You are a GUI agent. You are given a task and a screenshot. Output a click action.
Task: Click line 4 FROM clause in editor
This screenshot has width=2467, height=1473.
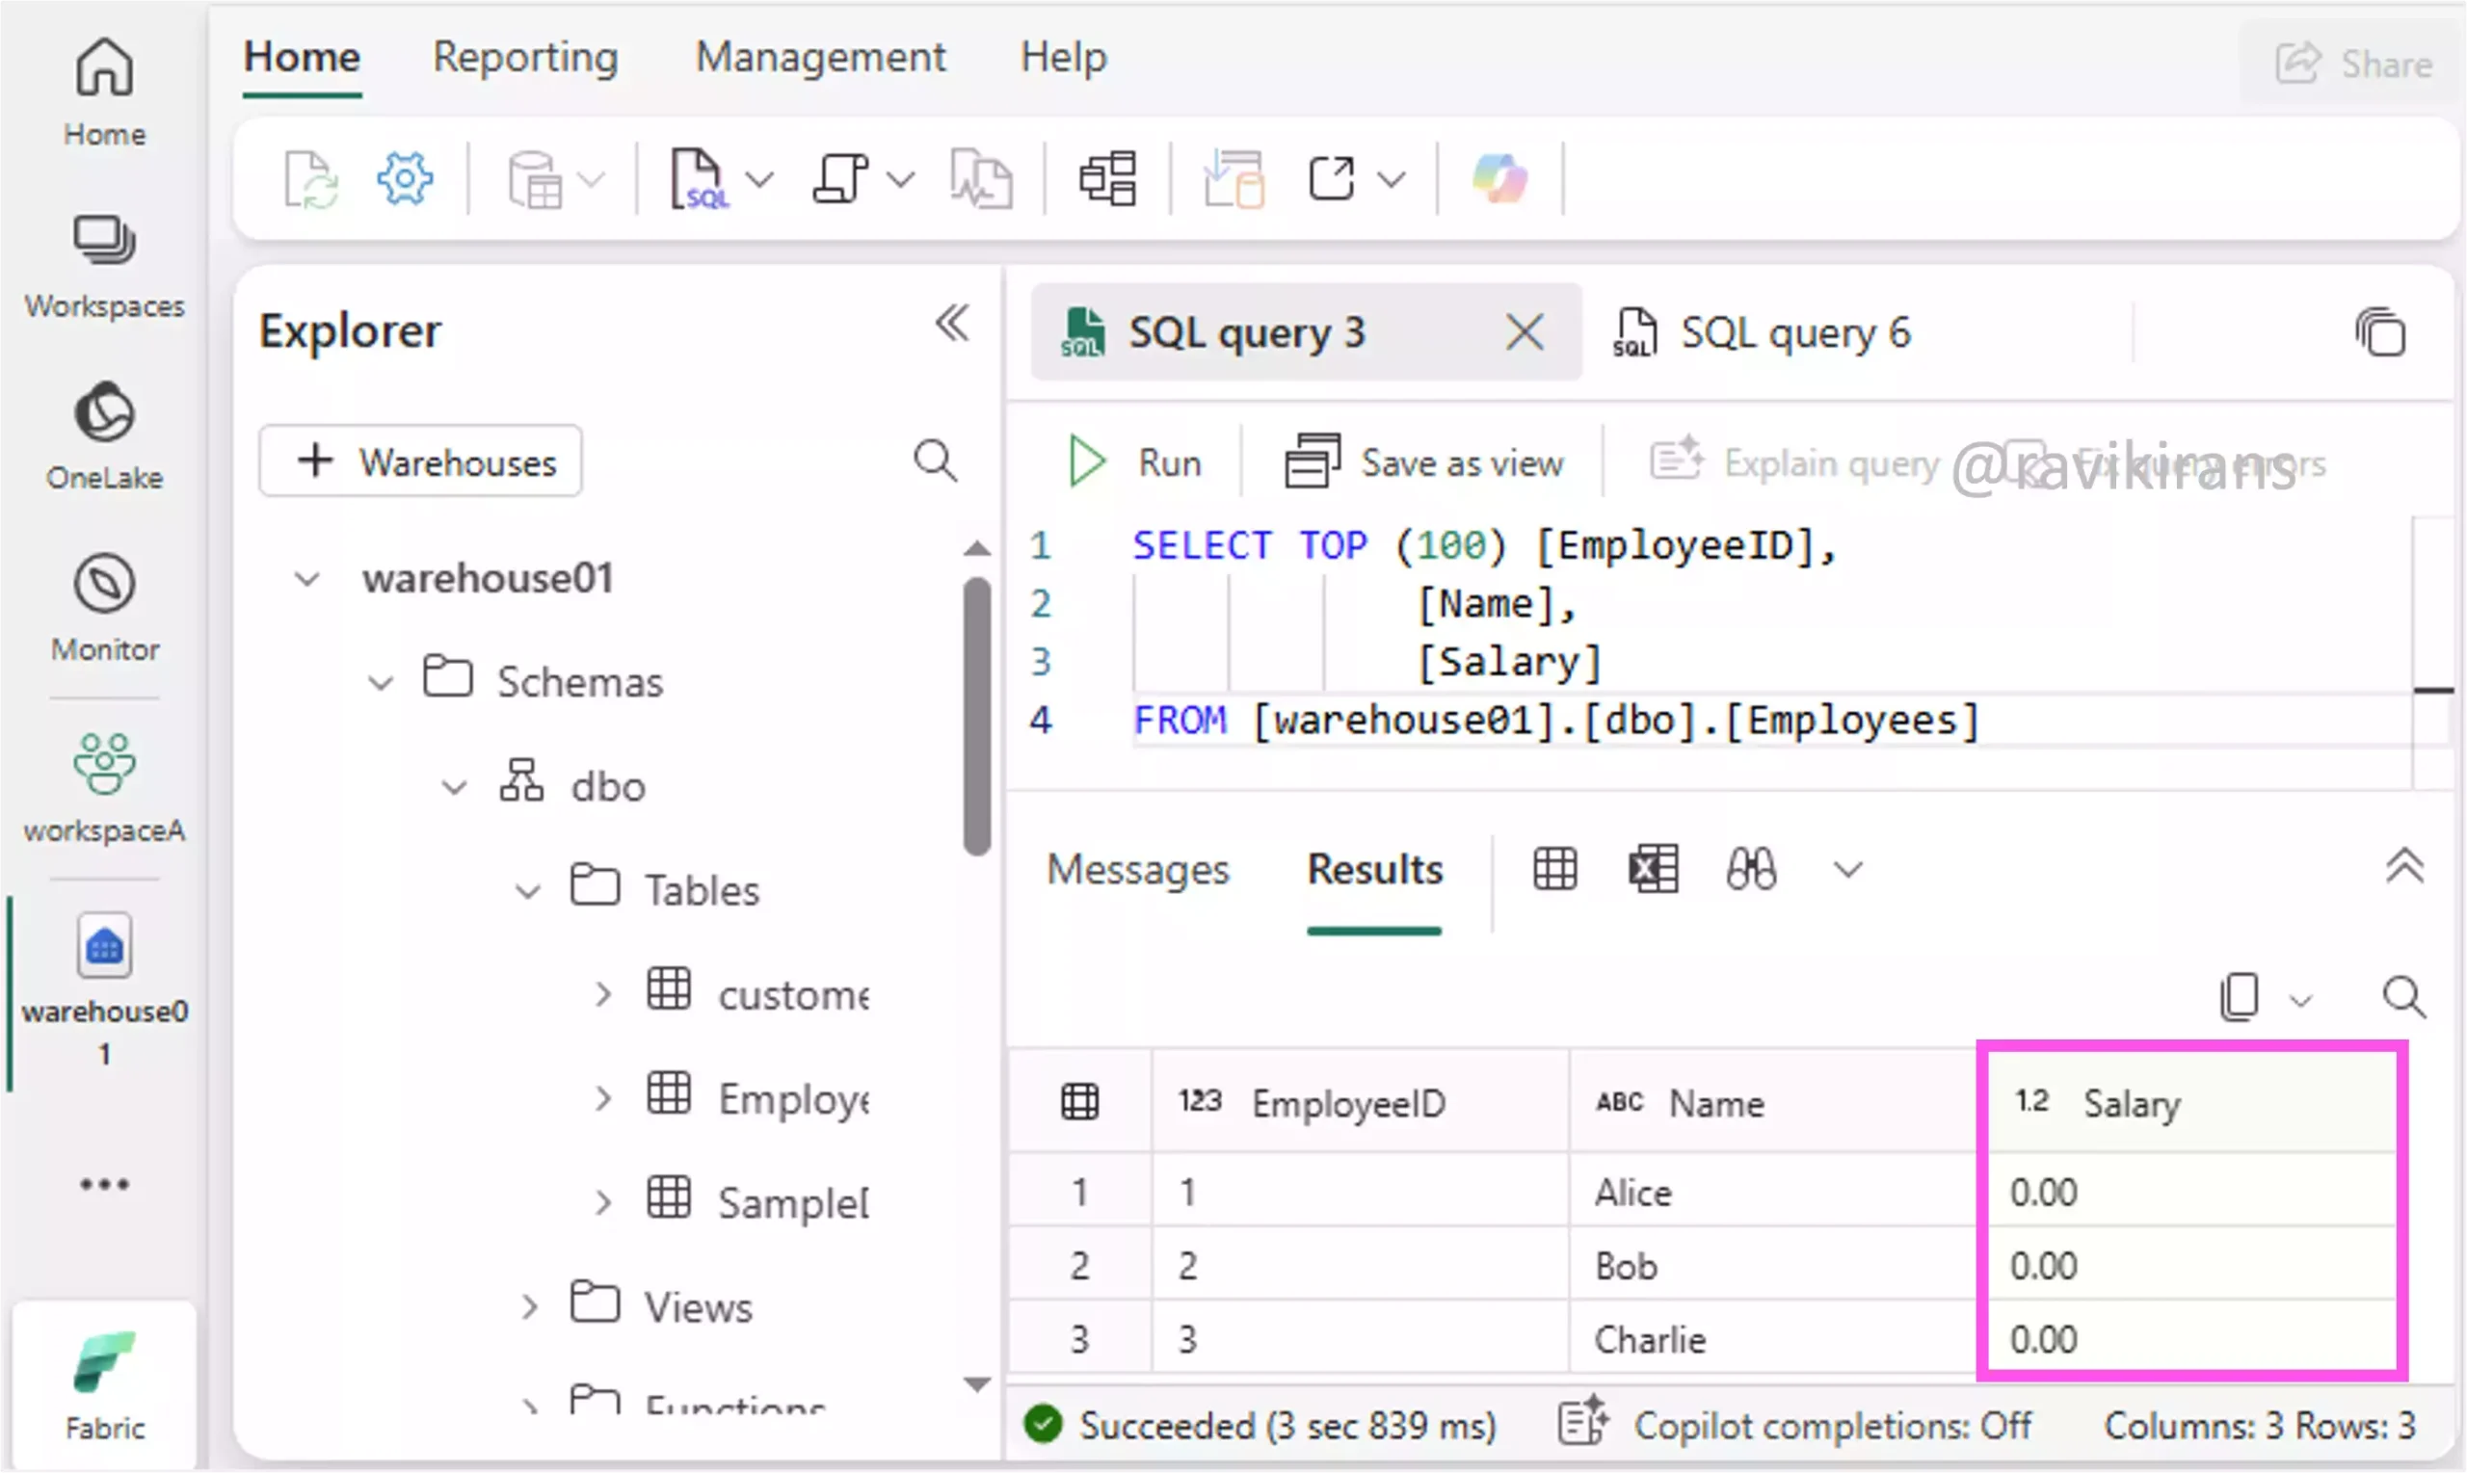pos(1556,721)
